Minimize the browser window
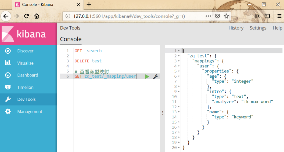Screen dimensions: 284x152 (249, 5)
